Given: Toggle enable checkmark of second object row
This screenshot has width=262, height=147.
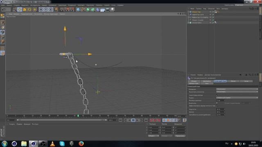Looking at the screenshot, I should click(213, 15).
